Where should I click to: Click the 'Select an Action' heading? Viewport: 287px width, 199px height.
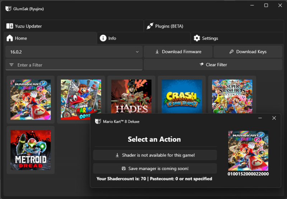coord(154,139)
